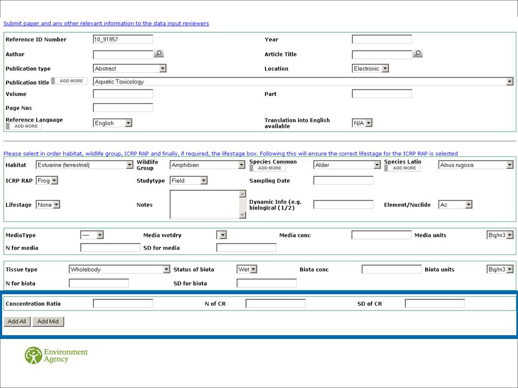This screenshot has height=388, width=518.
Task: Click the Article Title search magnifier icon
Action: tap(418, 53)
